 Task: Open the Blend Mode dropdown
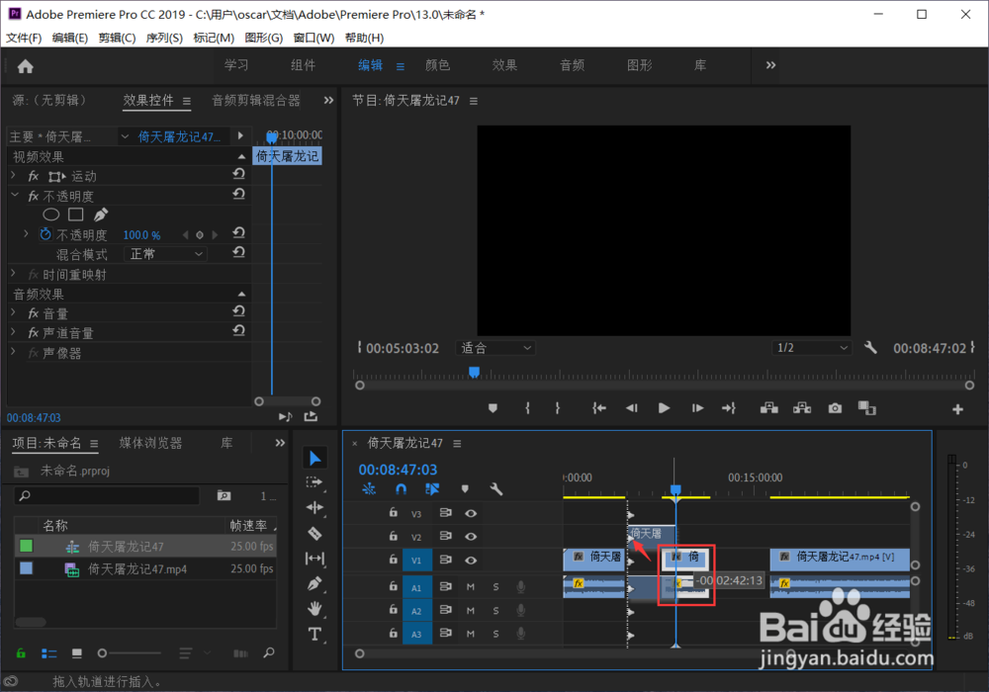pyautogui.click(x=166, y=254)
